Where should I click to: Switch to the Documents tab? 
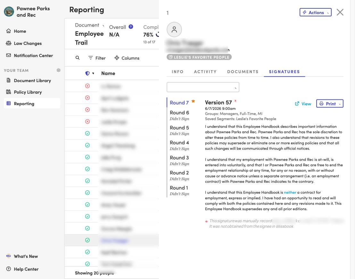tap(243, 72)
